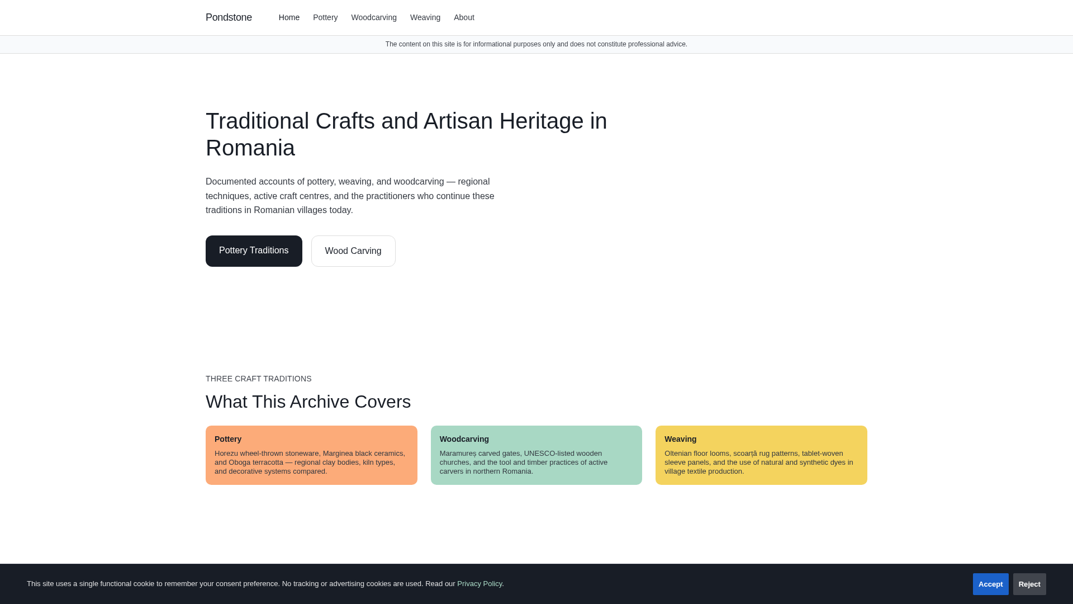The width and height of the screenshot is (1073, 604).
Task: Click the Pondstone site logo
Action: click(229, 17)
